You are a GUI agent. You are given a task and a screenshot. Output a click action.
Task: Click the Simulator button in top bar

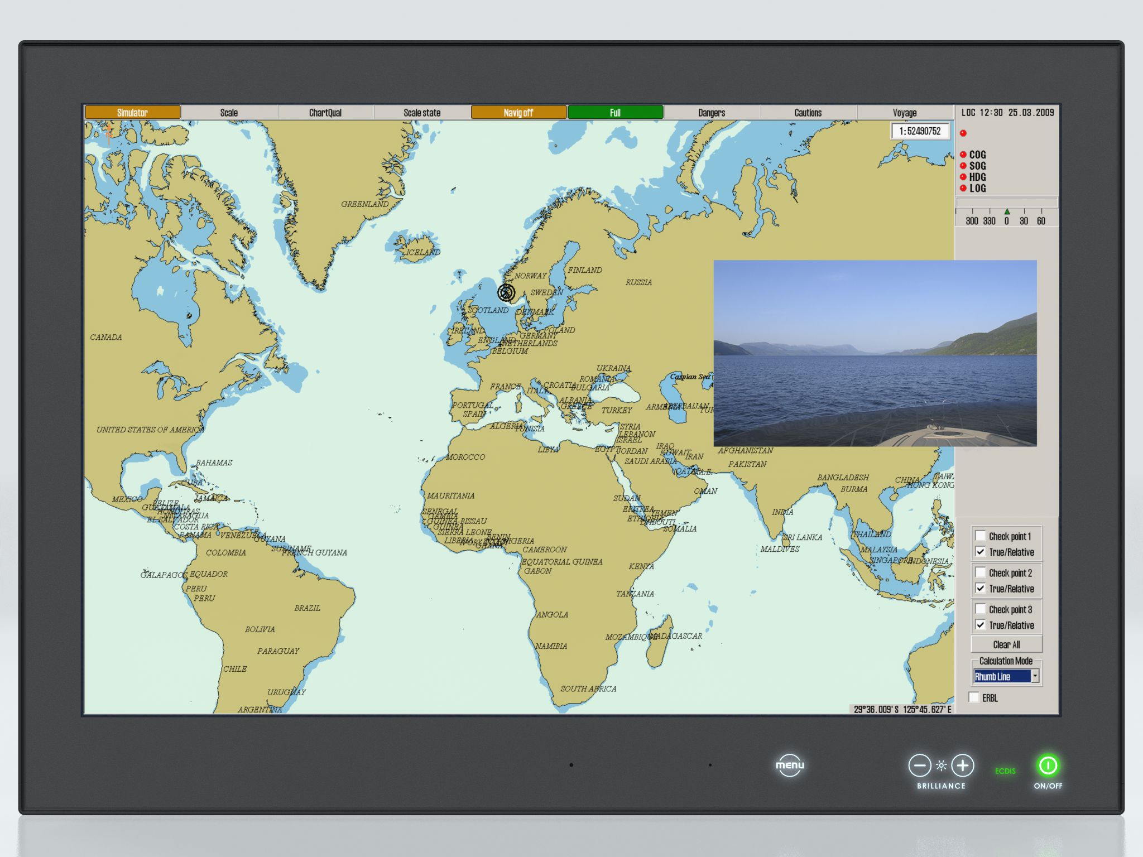coord(132,113)
